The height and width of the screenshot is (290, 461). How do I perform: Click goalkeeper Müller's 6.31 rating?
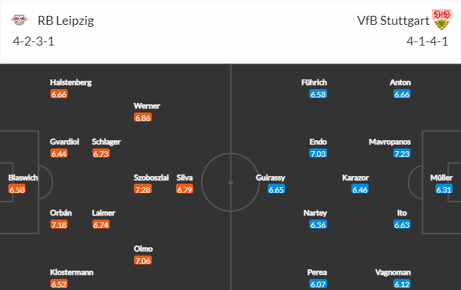click(x=444, y=189)
